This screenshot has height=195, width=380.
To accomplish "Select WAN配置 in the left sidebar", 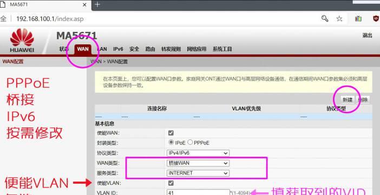I will click(13, 62).
